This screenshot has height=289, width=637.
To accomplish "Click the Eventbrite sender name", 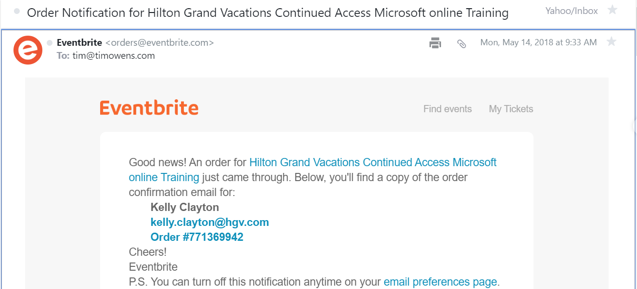I will click(x=79, y=42).
